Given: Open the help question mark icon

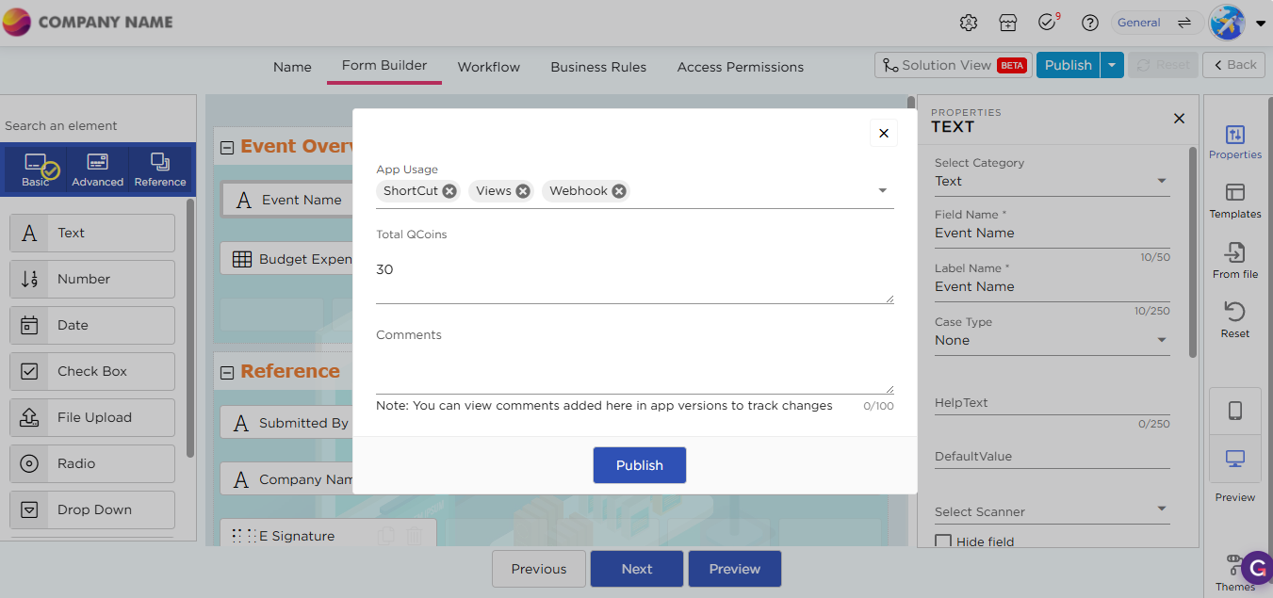Looking at the screenshot, I should coord(1090,23).
